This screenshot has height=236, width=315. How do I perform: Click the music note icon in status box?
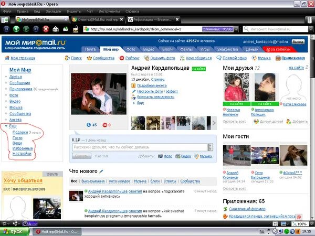tap(197, 156)
